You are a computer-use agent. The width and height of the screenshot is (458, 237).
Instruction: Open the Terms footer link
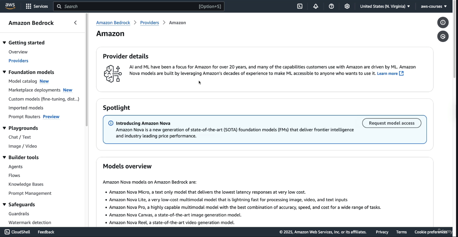coord(401,232)
